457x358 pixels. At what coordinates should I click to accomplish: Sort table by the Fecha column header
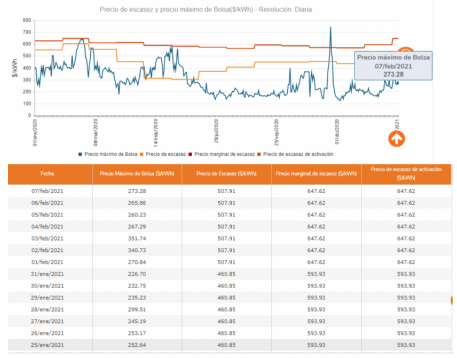coord(50,174)
